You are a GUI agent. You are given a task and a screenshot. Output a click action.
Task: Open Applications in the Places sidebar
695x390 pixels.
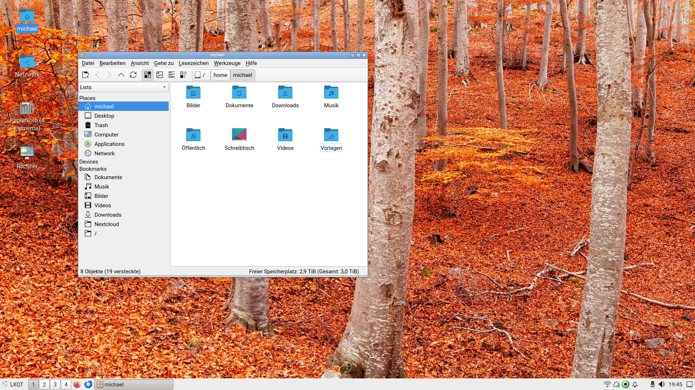click(109, 144)
